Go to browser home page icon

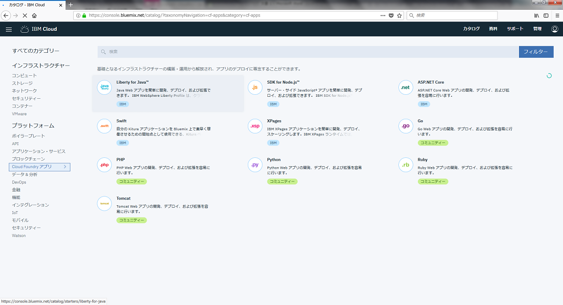35,16
